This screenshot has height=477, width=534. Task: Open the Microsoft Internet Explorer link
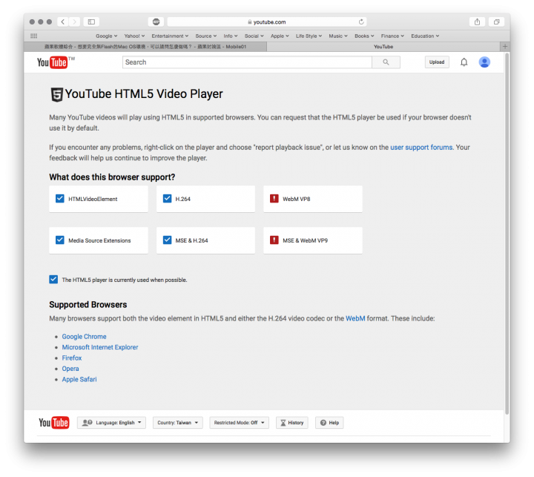click(100, 347)
